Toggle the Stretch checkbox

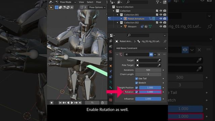pyautogui.click(x=136, y=83)
